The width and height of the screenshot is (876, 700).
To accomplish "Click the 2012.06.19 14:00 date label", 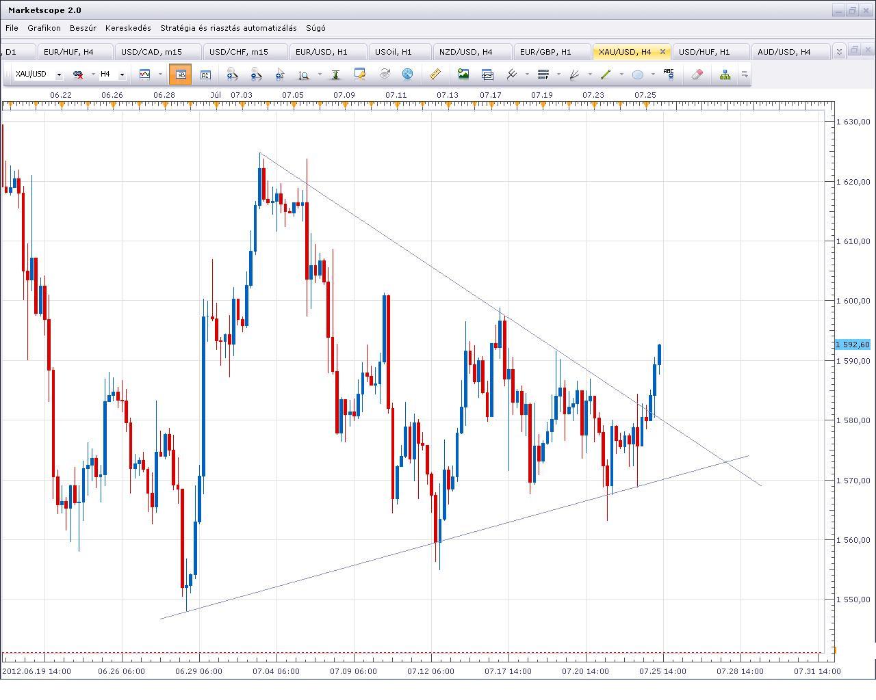I will point(36,671).
